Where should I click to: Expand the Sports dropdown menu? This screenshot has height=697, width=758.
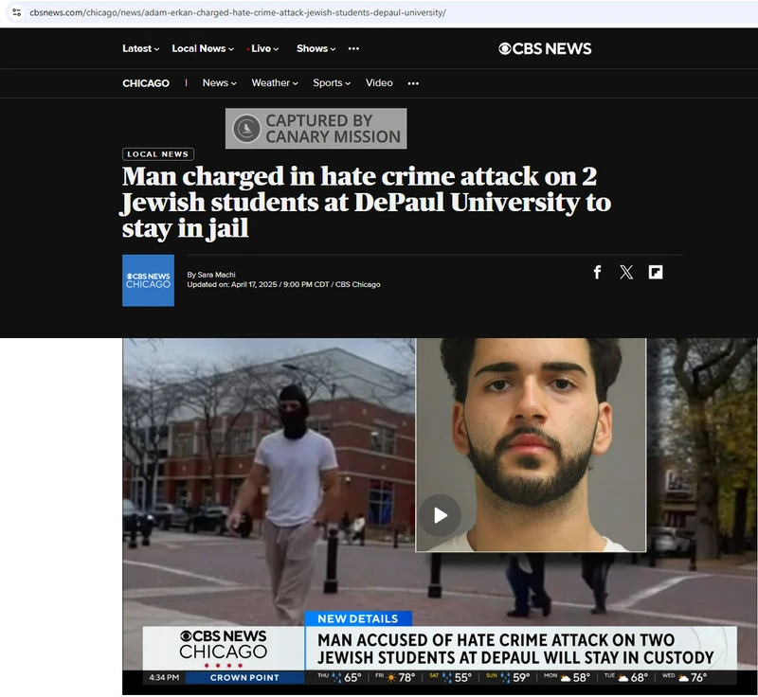pos(332,83)
